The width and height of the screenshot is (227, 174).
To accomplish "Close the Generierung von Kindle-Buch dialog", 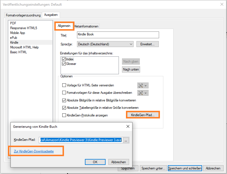I will click(x=128, y=126).
